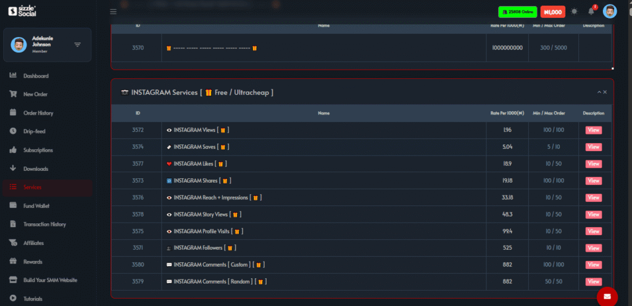Open notifications bell icon
This screenshot has height=306, width=632.
point(591,11)
